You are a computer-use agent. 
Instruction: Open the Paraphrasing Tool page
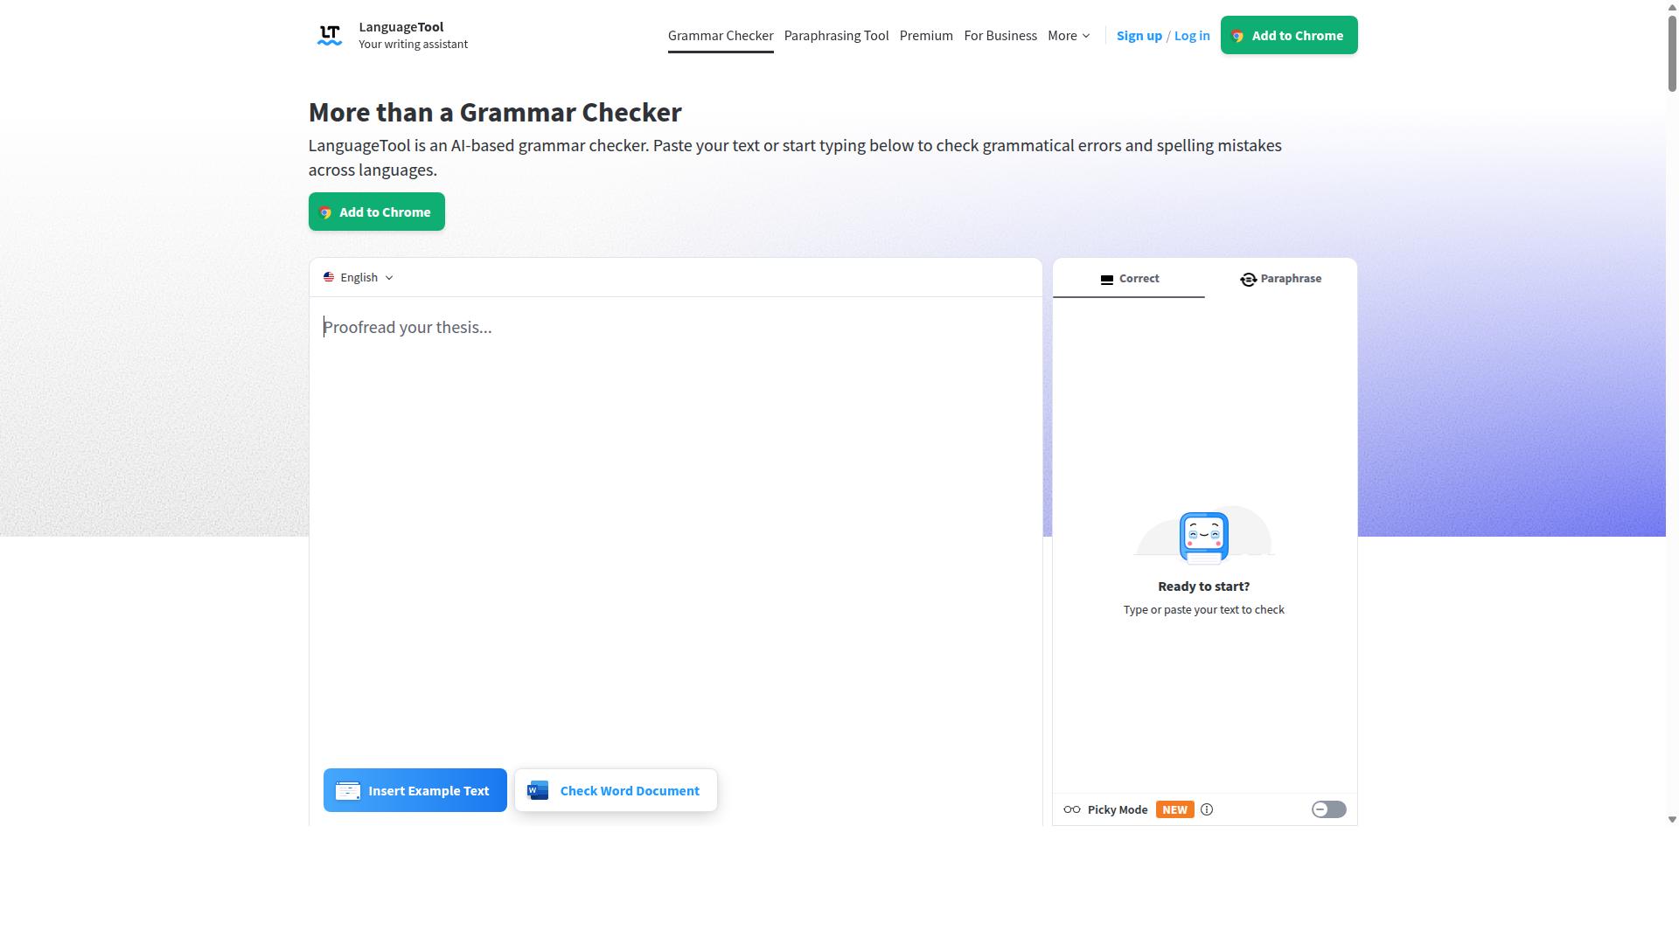pos(836,36)
